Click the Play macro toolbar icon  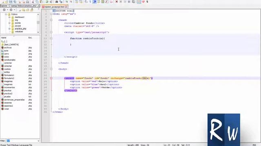tap(125, 2)
